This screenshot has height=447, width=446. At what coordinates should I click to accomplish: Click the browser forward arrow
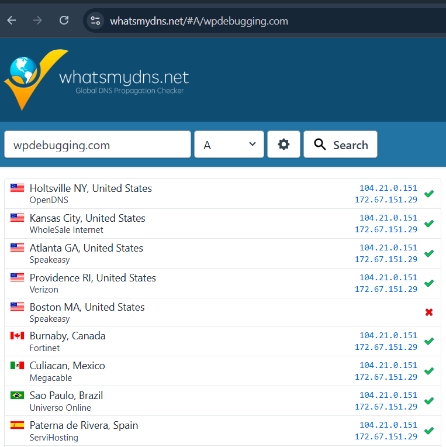pos(37,20)
